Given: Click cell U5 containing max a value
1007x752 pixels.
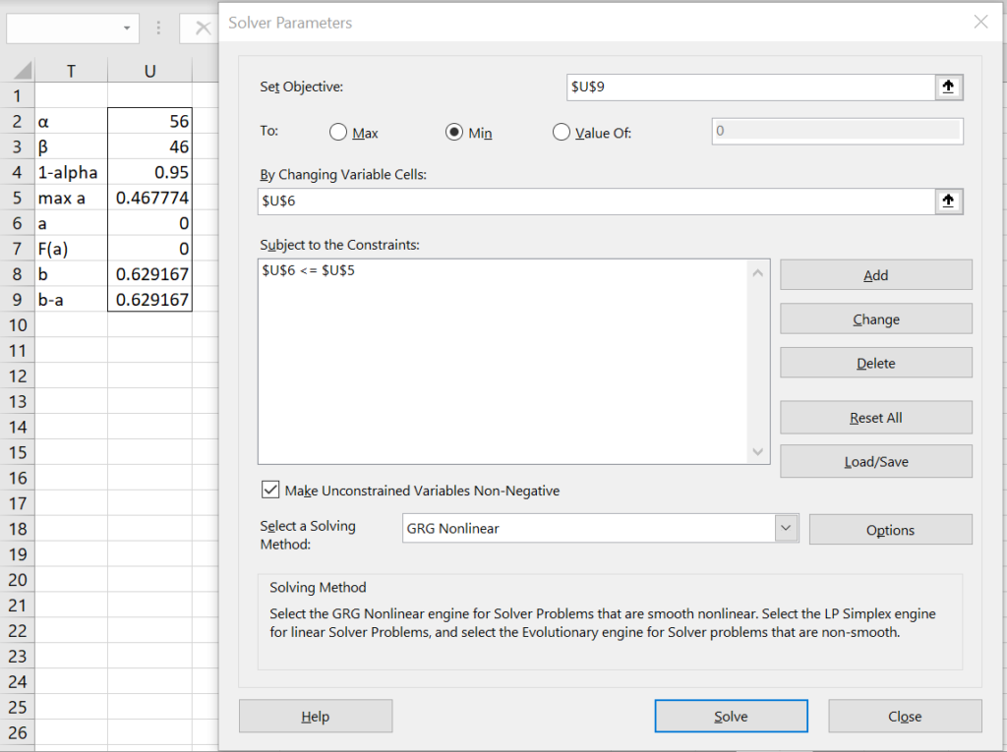Looking at the screenshot, I should click(148, 198).
